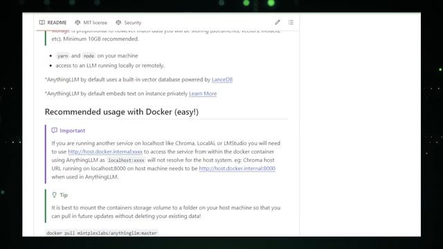Image resolution: width=443 pixels, height=249 pixels.
Task: Click the 'localhost:xxxx' code text
Action: pyautogui.click(x=126, y=160)
